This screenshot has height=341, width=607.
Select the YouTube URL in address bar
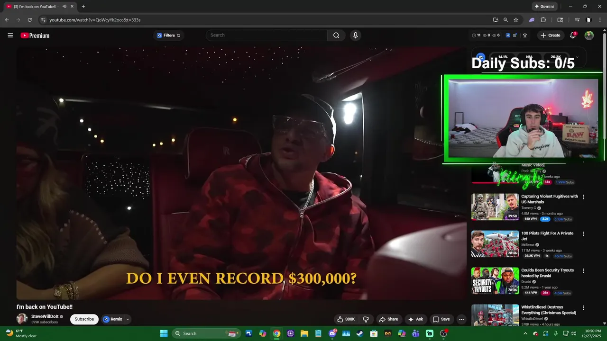95,20
